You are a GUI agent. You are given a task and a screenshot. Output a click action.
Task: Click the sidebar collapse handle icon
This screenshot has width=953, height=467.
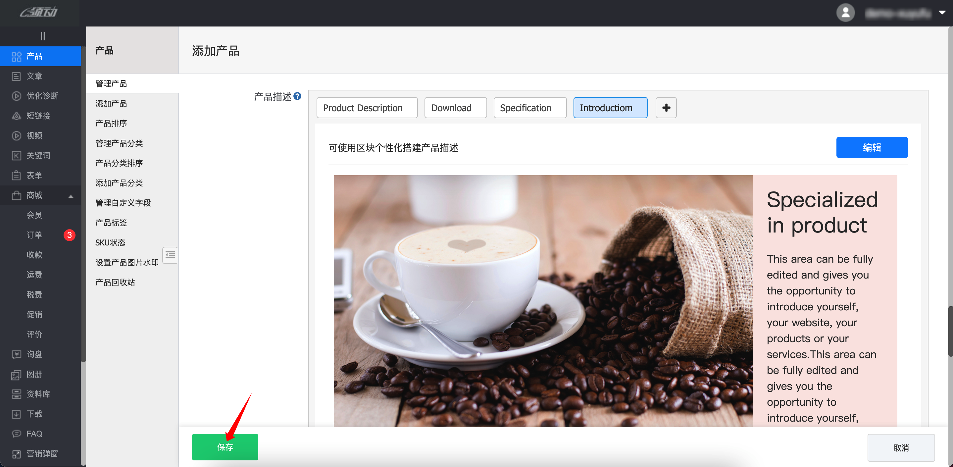tap(43, 36)
